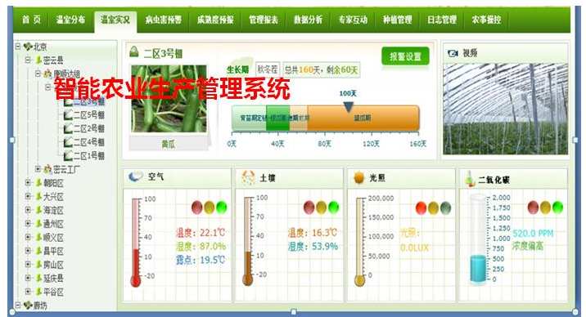Open the 病虫害预警 tab
586x317 pixels.
(x=164, y=20)
